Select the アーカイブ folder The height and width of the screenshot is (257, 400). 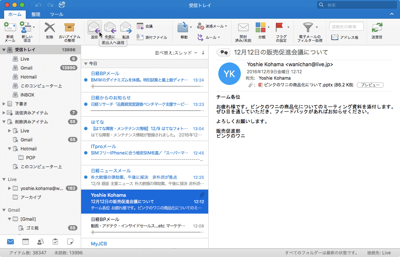(x=40, y=197)
